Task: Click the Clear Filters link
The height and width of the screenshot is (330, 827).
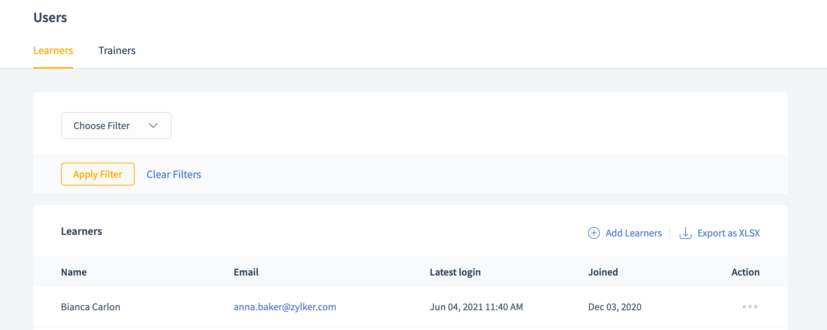Action: (174, 174)
